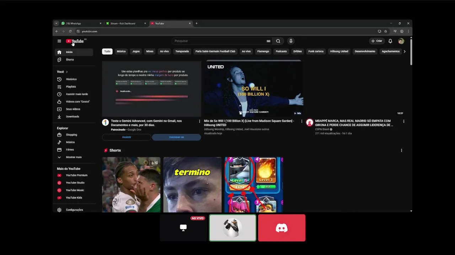This screenshot has height=255, width=455.
Task: Select the red Discord tile
Action: click(282, 228)
